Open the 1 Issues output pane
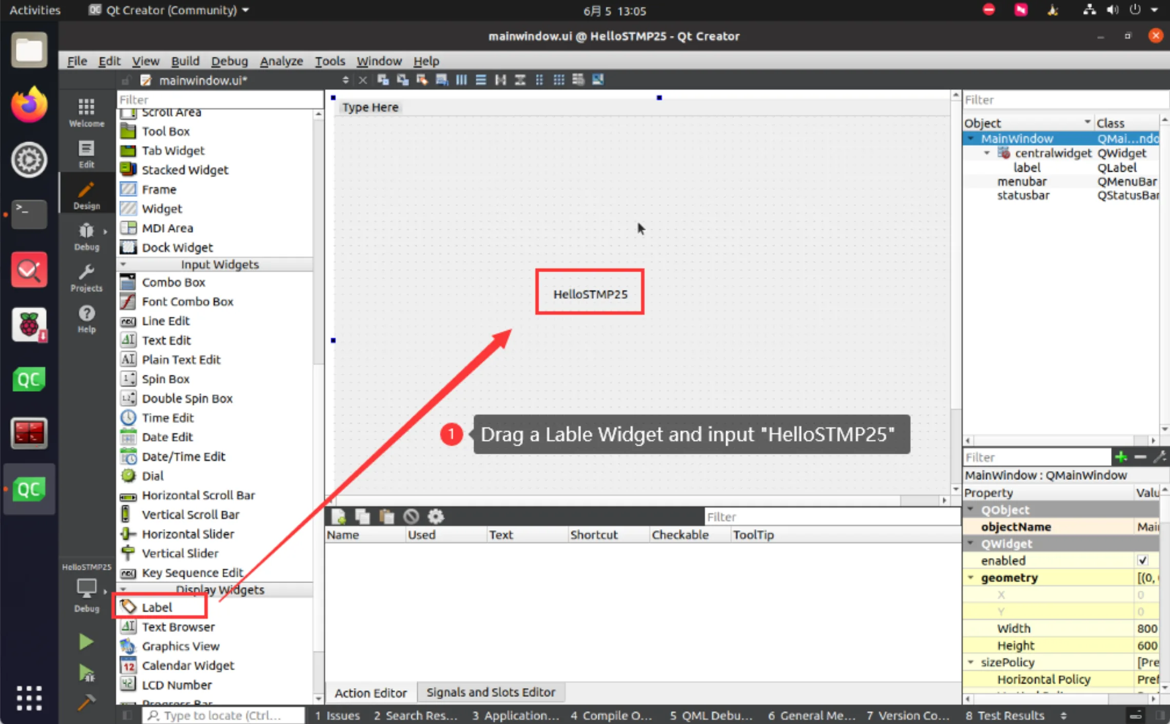Image resolution: width=1170 pixels, height=724 pixels. [x=337, y=715]
